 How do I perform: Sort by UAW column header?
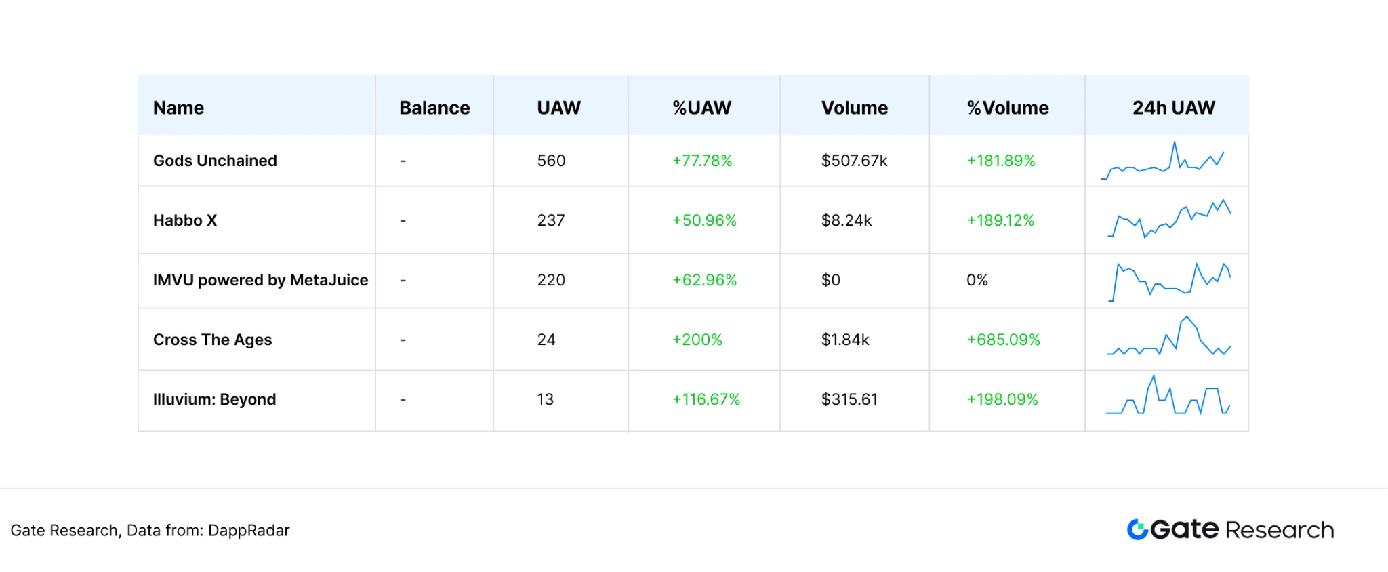(558, 108)
